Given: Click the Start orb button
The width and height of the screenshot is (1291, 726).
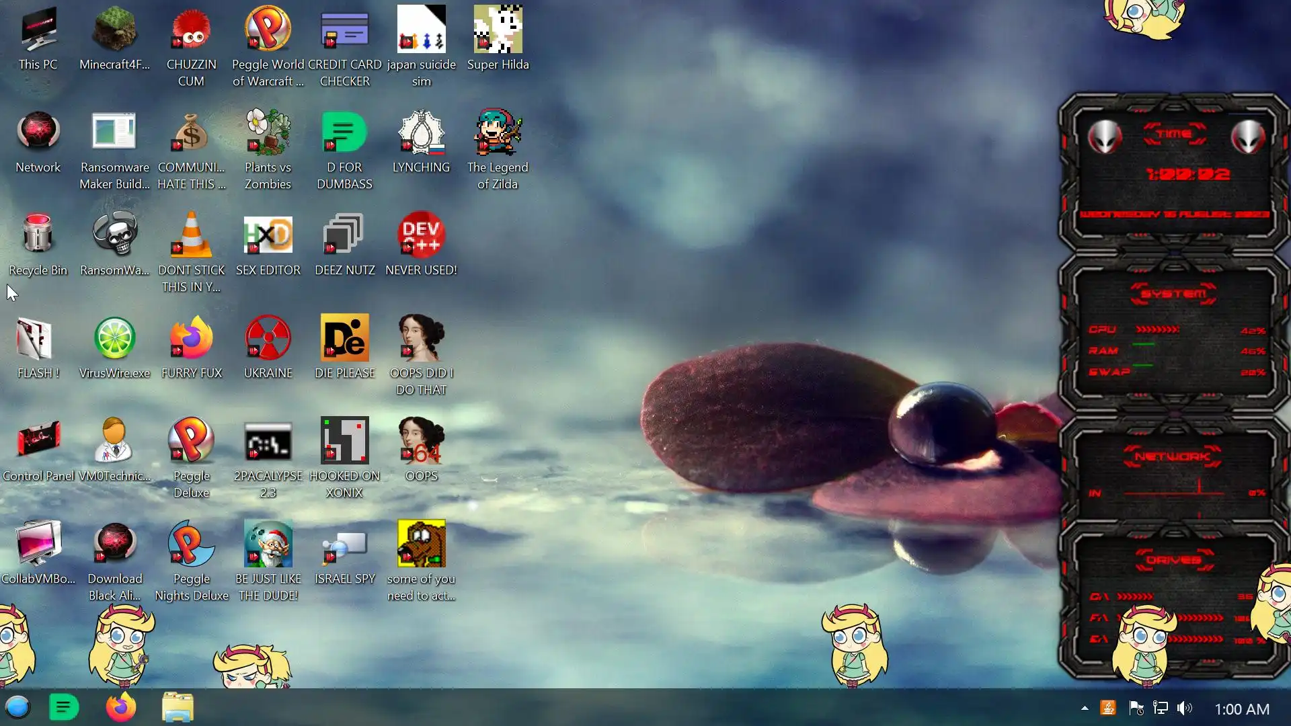Looking at the screenshot, I should click(x=17, y=708).
